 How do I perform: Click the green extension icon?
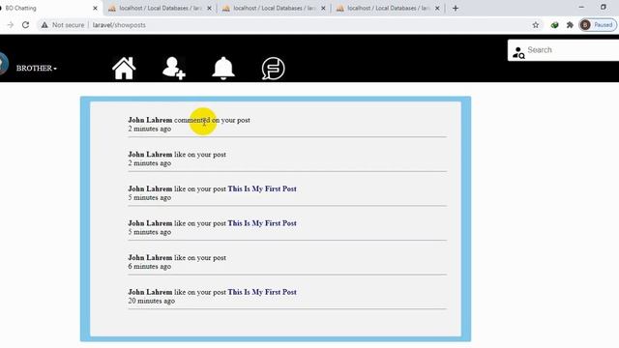(x=554, y=25)
